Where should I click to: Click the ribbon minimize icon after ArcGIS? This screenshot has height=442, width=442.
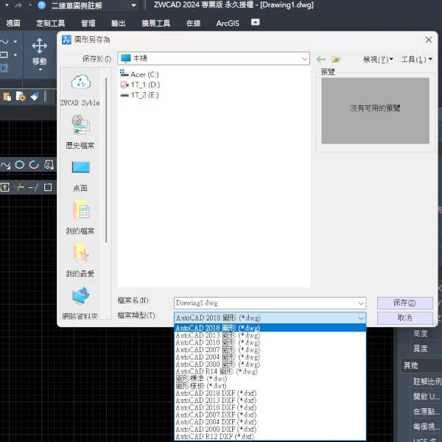(255, 22)
